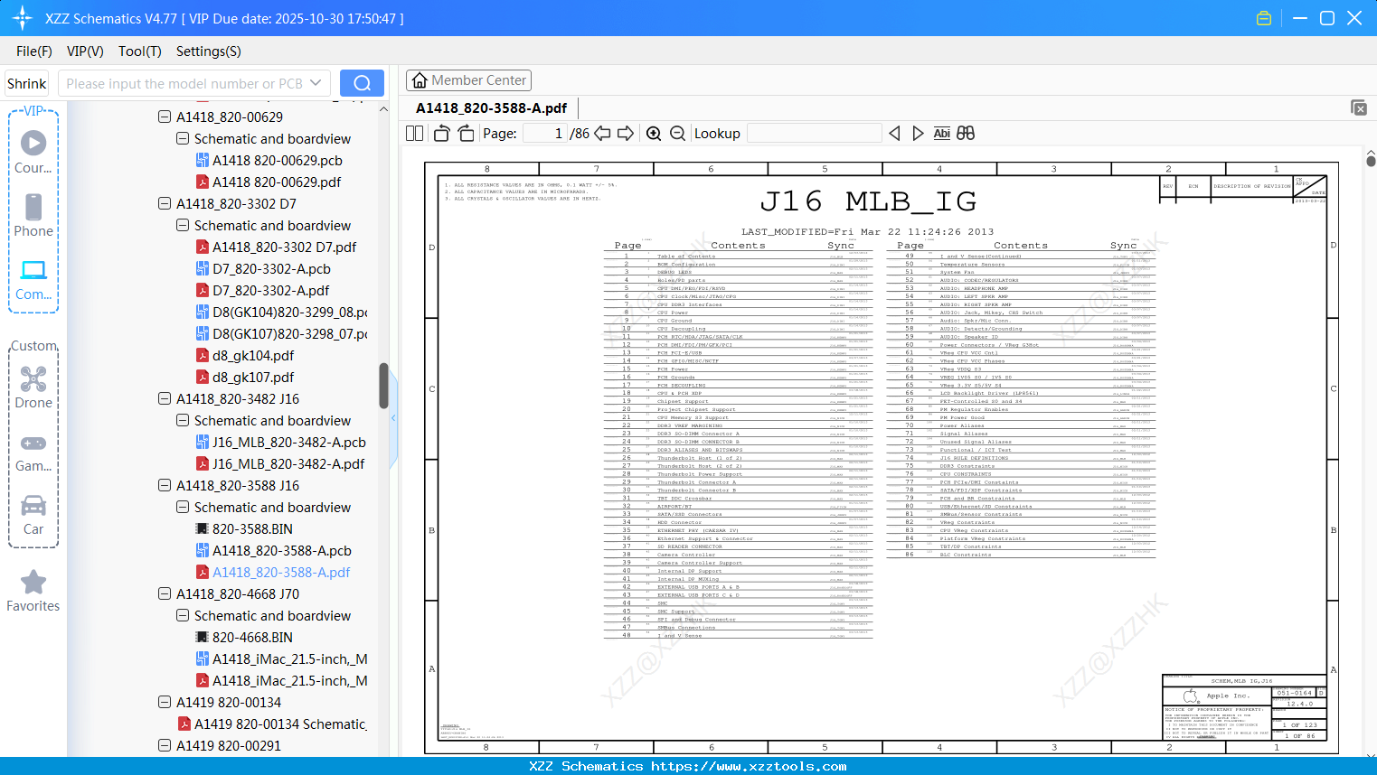Zoom in on the schematic

(654, 134)
